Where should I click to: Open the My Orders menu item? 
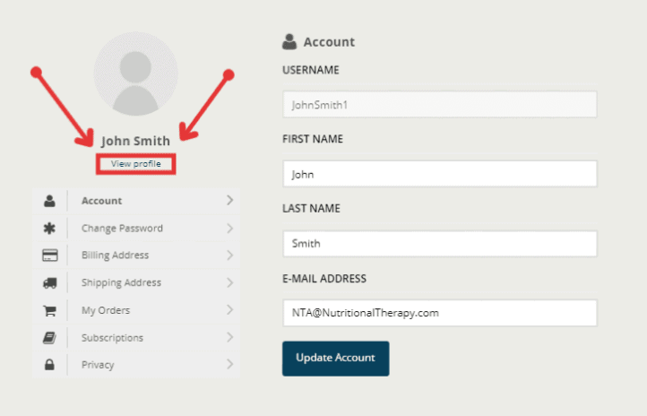135,310
